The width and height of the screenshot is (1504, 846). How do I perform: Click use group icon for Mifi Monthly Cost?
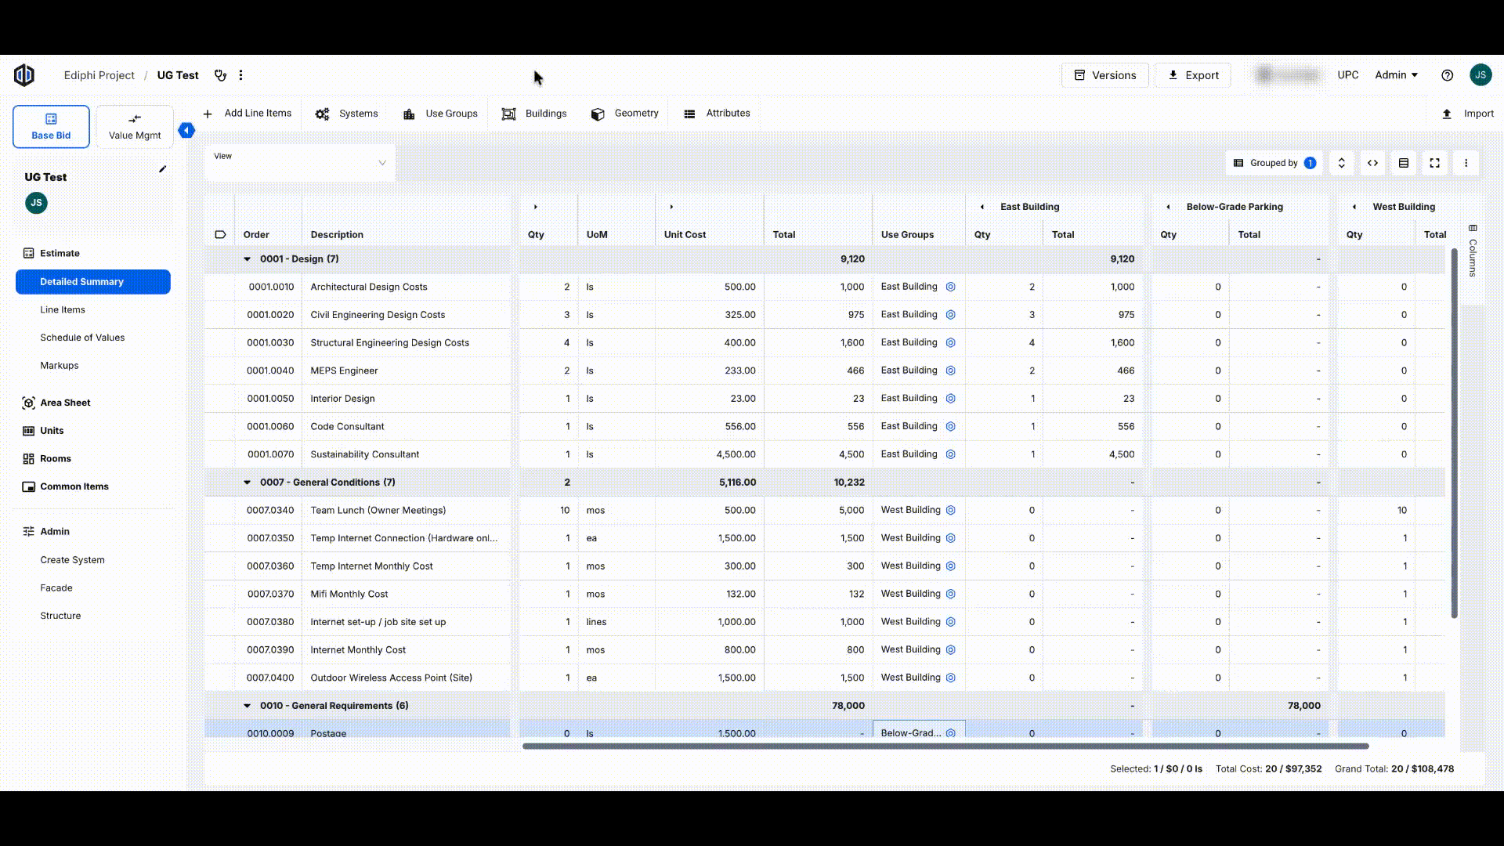(x=950, y=594)
